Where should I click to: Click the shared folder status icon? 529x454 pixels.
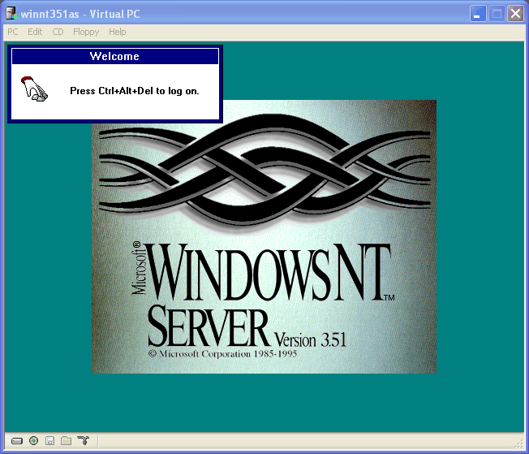67,440
